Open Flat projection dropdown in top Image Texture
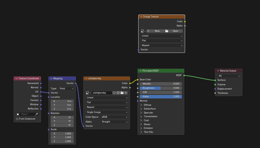Viewport: 260px width, 148px height. point(162,41)
